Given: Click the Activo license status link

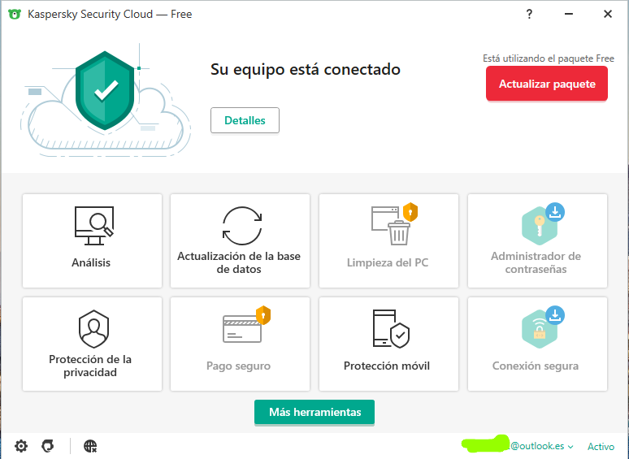Looking at the screenshot, I should point(601,446).
